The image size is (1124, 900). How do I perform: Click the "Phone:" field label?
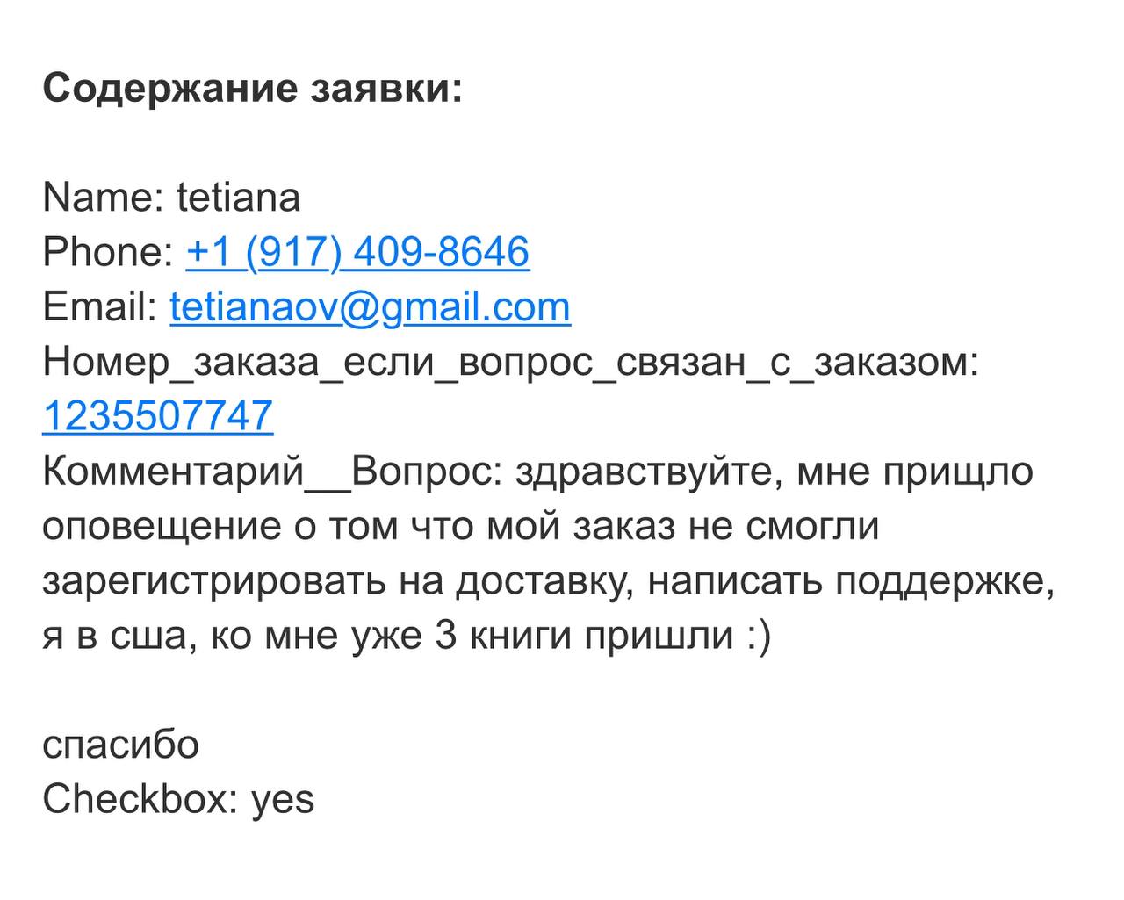pyautogui.click(x=109, y=252)
